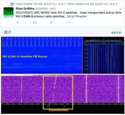Click the CR3A CQWW CW MS followed notice
125x115 pixels.
tap(67, 4)
